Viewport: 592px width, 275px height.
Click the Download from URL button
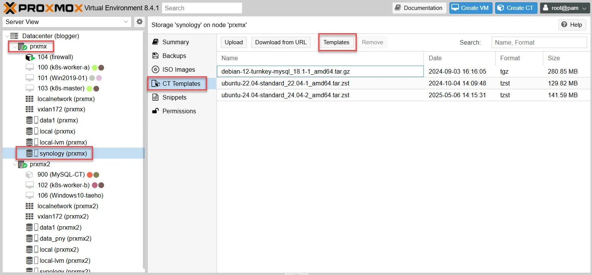click(281, 42)
